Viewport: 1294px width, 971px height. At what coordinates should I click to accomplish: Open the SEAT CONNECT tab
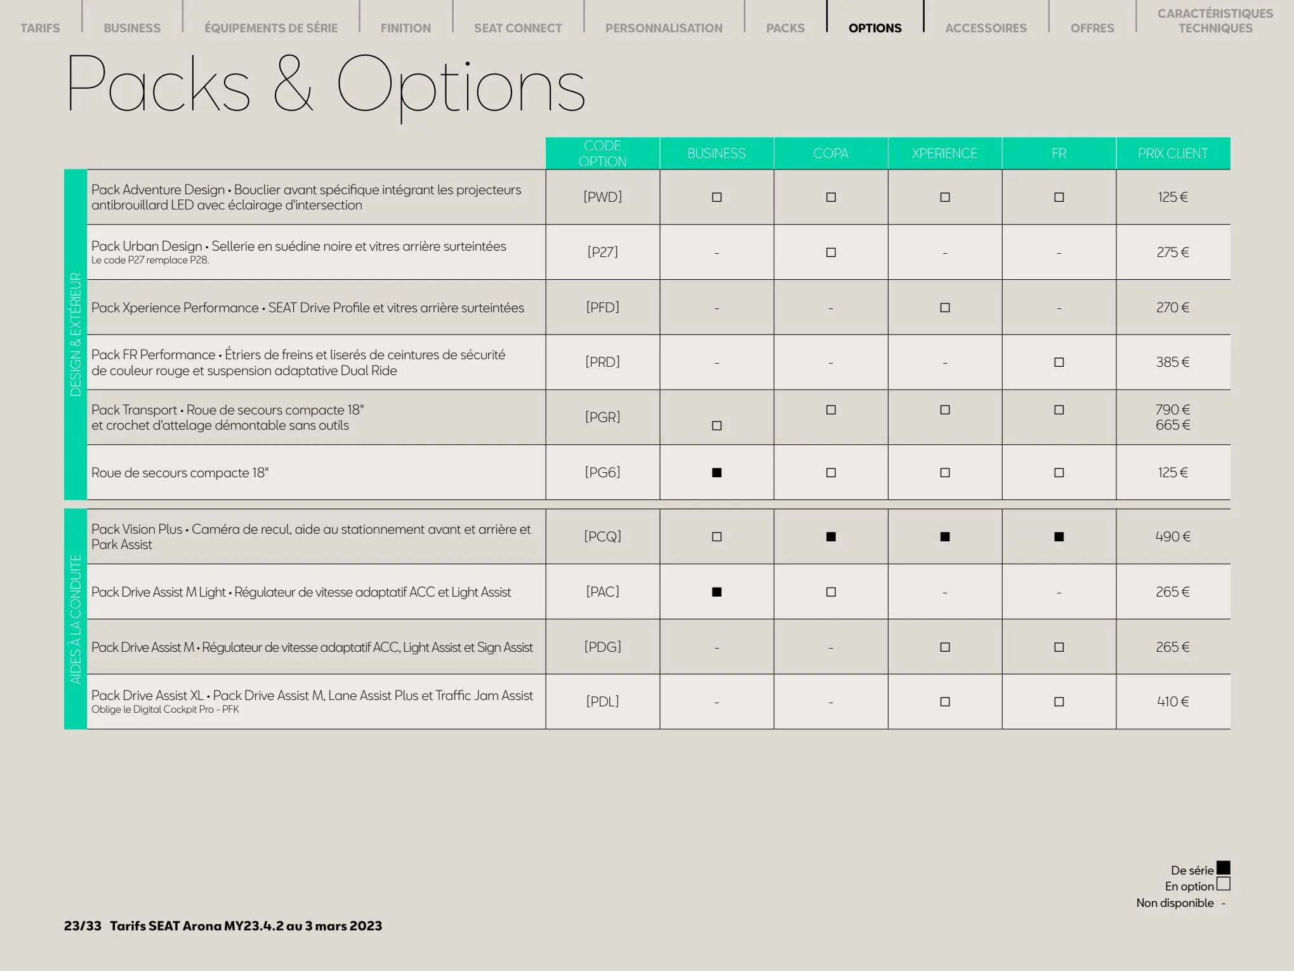coord(518,28)
